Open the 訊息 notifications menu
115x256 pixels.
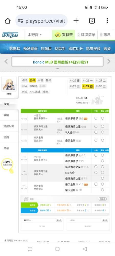[x=105, y=35]
